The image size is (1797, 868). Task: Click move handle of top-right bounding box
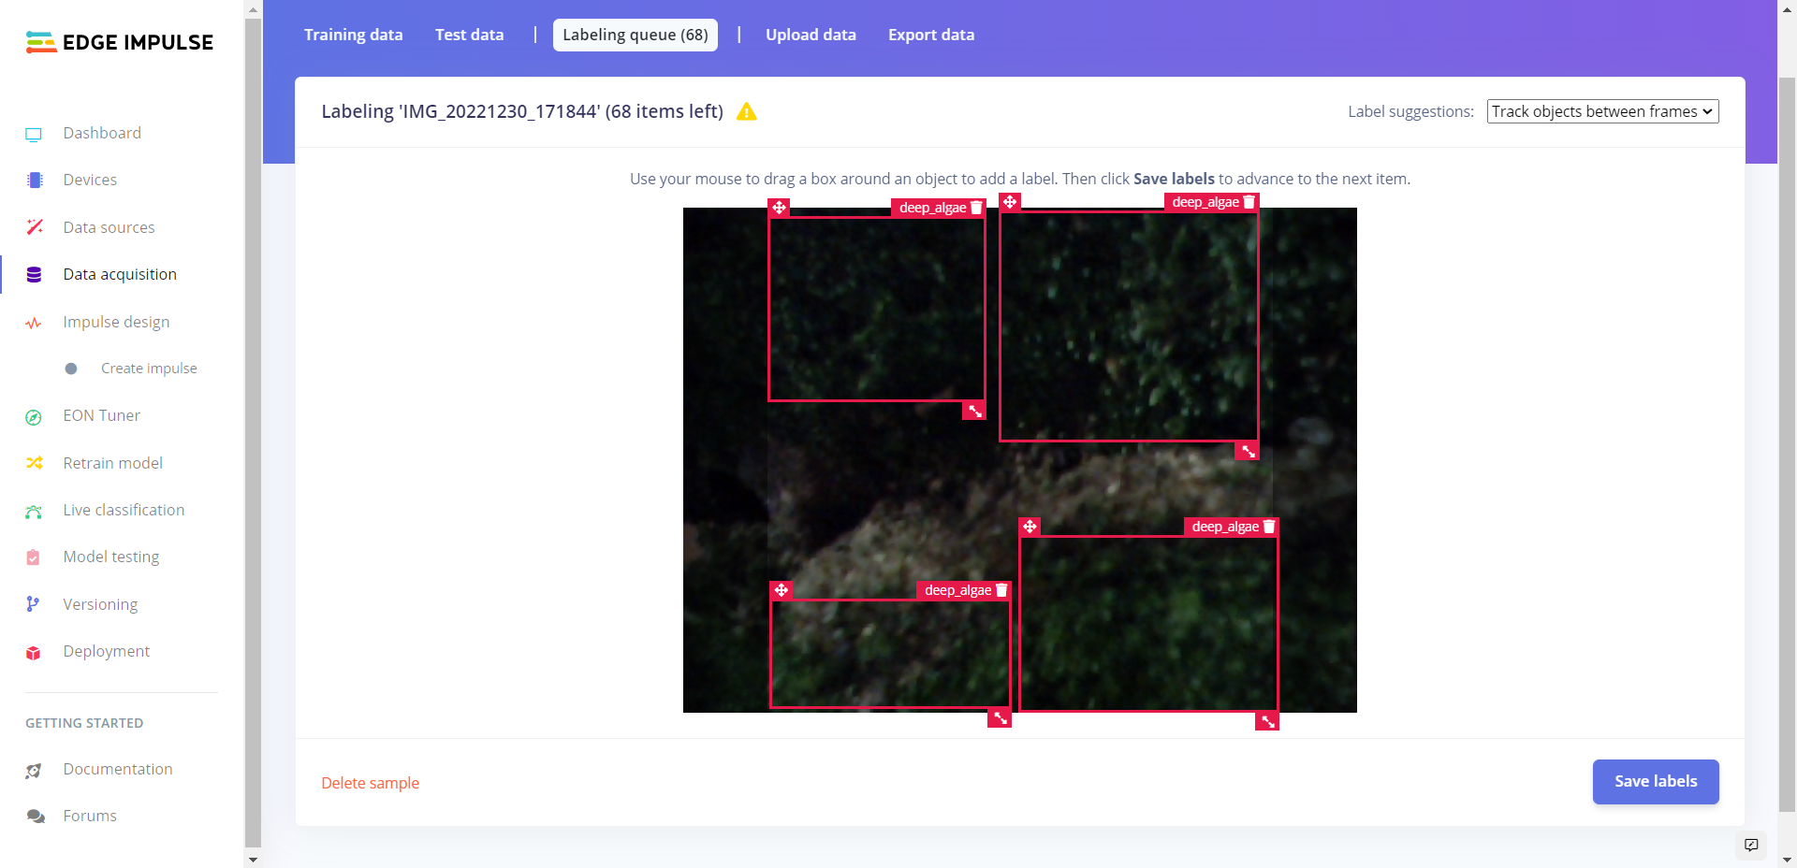(1010, 202)
